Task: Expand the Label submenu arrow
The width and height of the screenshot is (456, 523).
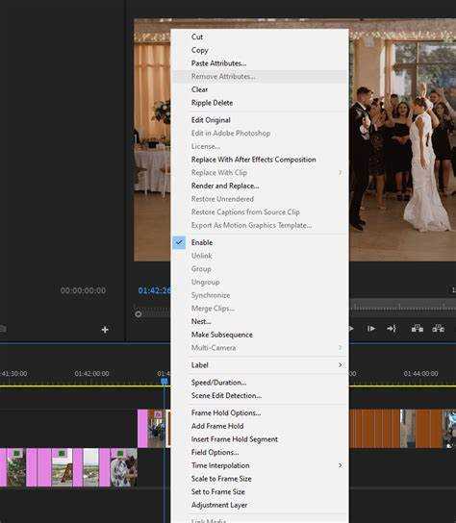Action: pyautogui.click(x=340, y=365)
